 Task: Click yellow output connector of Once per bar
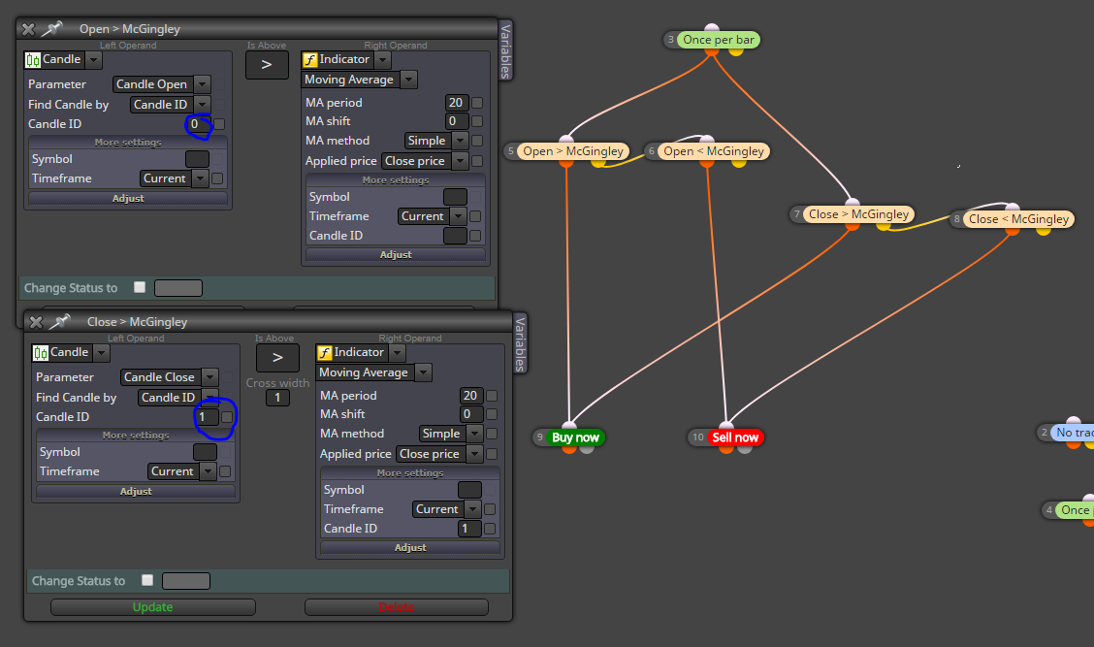click(x=735, y=51)
